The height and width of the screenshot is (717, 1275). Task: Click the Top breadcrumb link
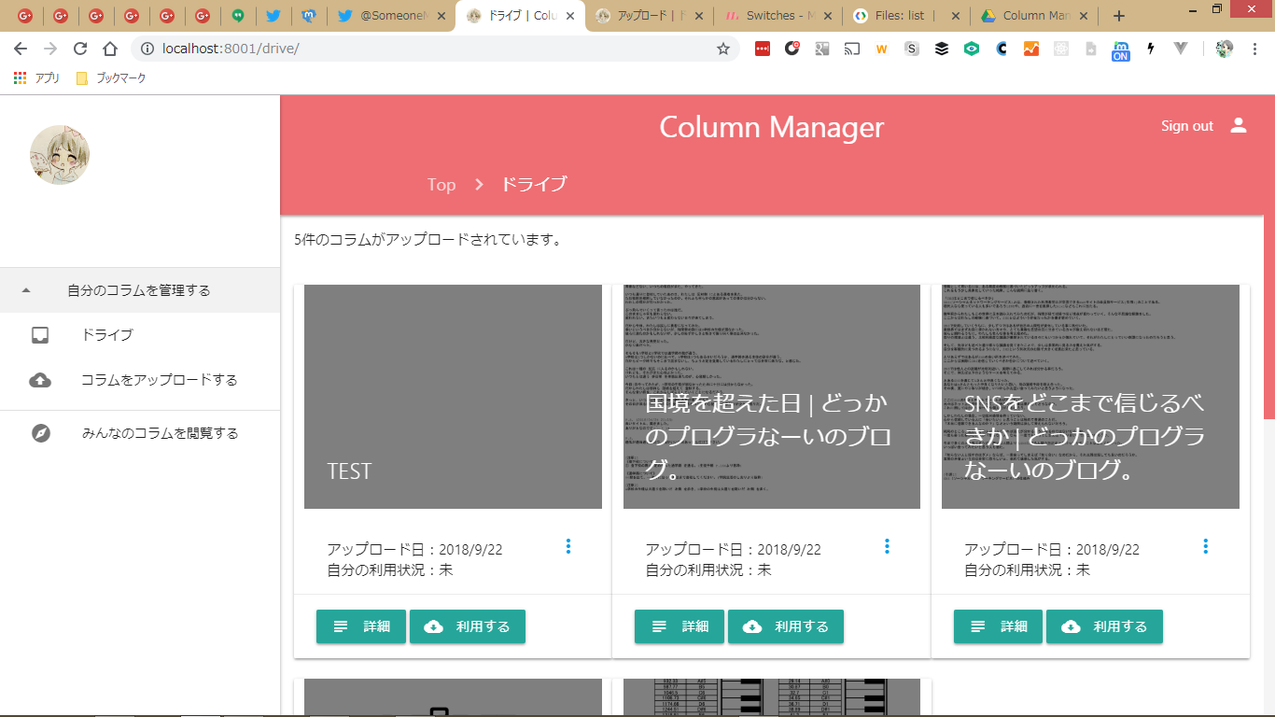click(441, 184)
